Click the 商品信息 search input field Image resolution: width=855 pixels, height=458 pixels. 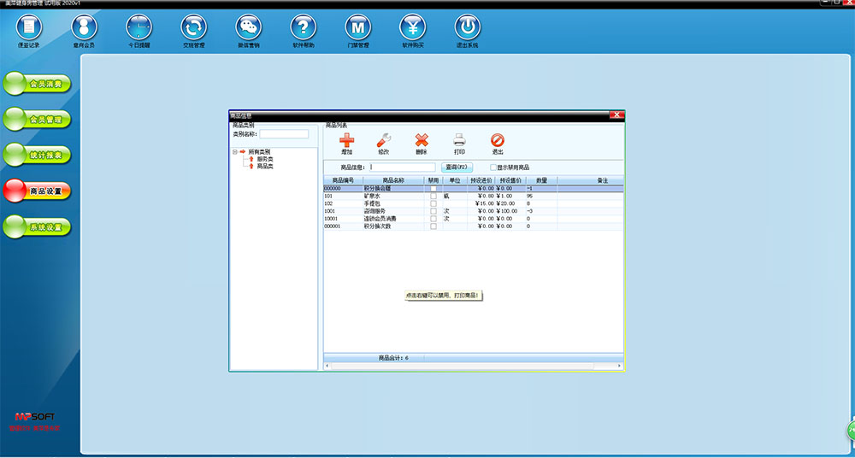coord(403,167)
